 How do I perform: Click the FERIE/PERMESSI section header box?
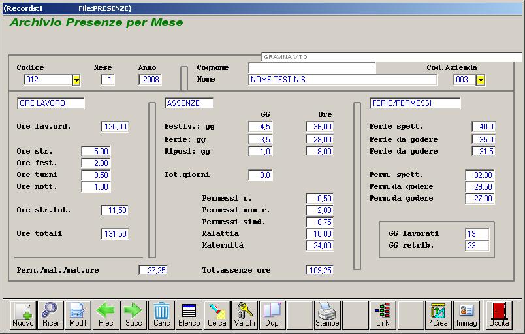(x=415, y=103)
